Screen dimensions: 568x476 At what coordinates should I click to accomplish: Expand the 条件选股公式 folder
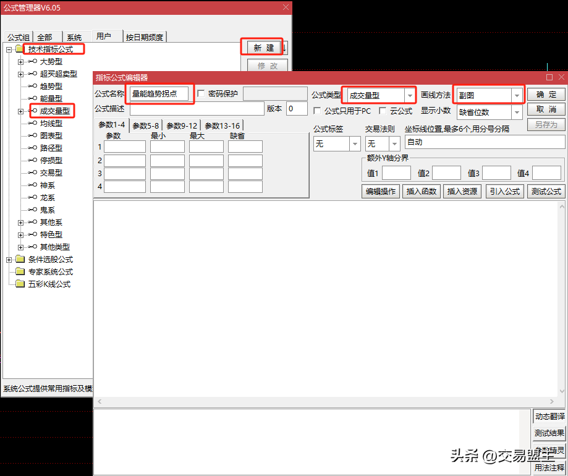pyautogui.click(x=9, y=260)
